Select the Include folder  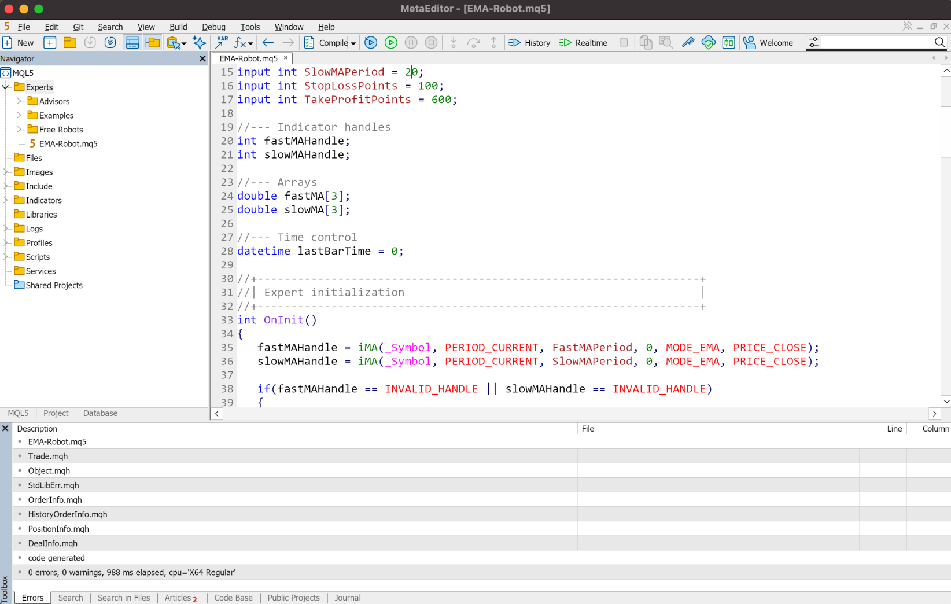click(x=34, y=186)
